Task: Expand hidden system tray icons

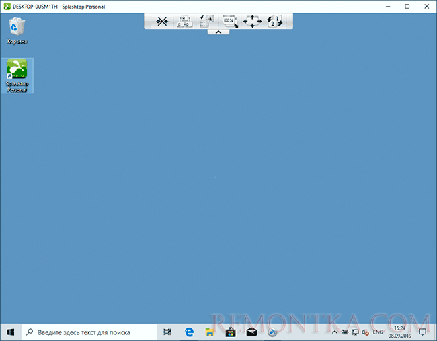Action: point(335,332)
